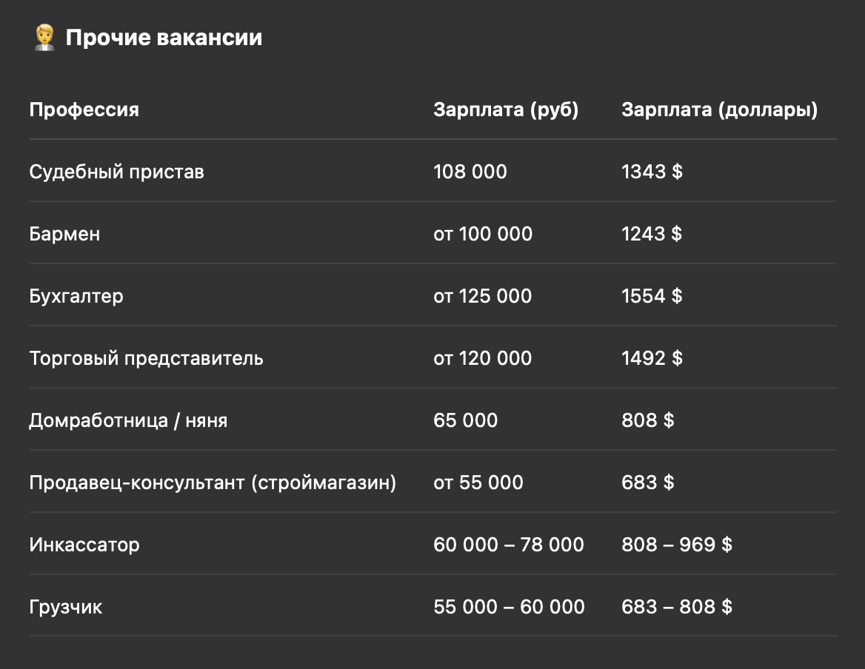Click the '65 000' ruble value

[x=465, y=421]
